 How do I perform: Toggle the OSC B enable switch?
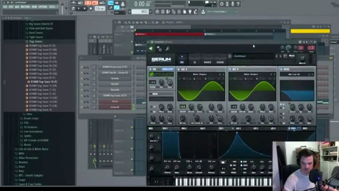230,70
